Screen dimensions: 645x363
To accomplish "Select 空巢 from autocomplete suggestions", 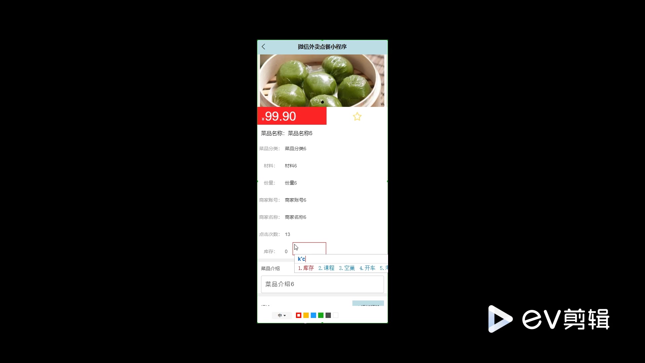I will tap(349, 268).
